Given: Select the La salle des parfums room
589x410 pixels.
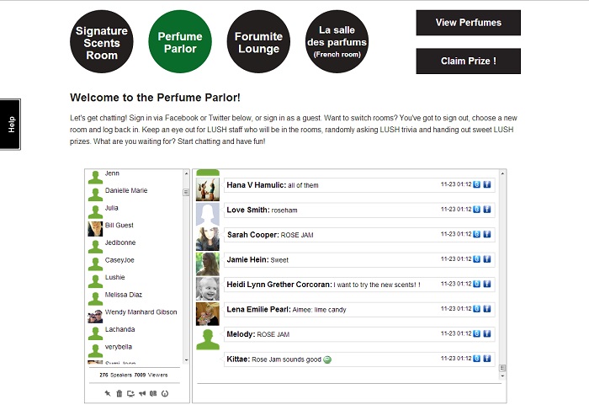Looking at the screenshot, I should (x=337, y=43).
